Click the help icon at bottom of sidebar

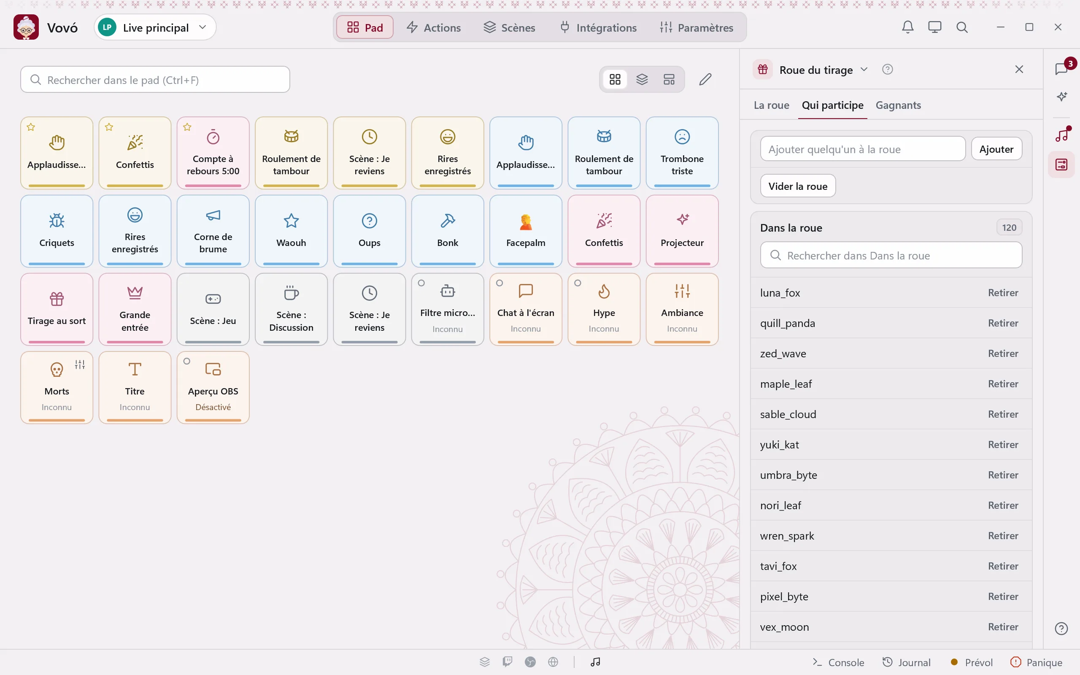tap(1061, 629)
